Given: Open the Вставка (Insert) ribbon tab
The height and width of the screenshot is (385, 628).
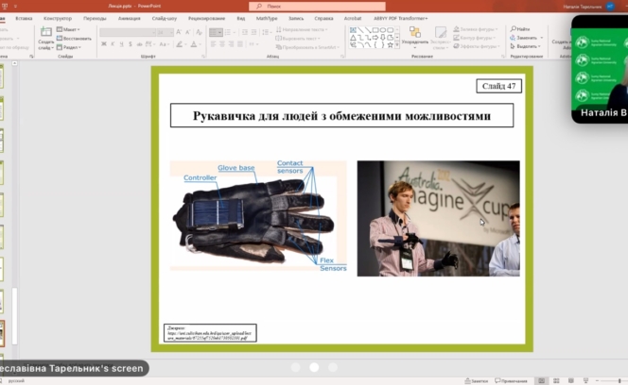Looking at the screenshot, I should pyautogui.click(x=24, y=18).
